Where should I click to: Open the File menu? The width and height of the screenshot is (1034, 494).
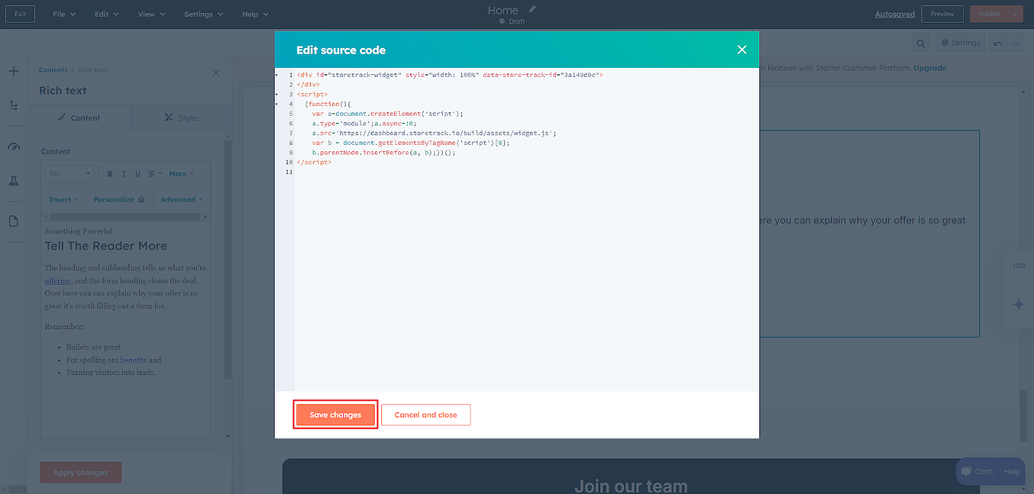click(64, 14)
